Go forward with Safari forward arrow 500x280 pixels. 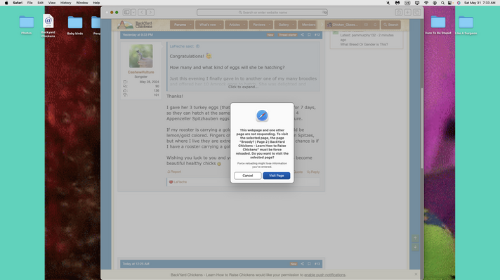[150, 13]
